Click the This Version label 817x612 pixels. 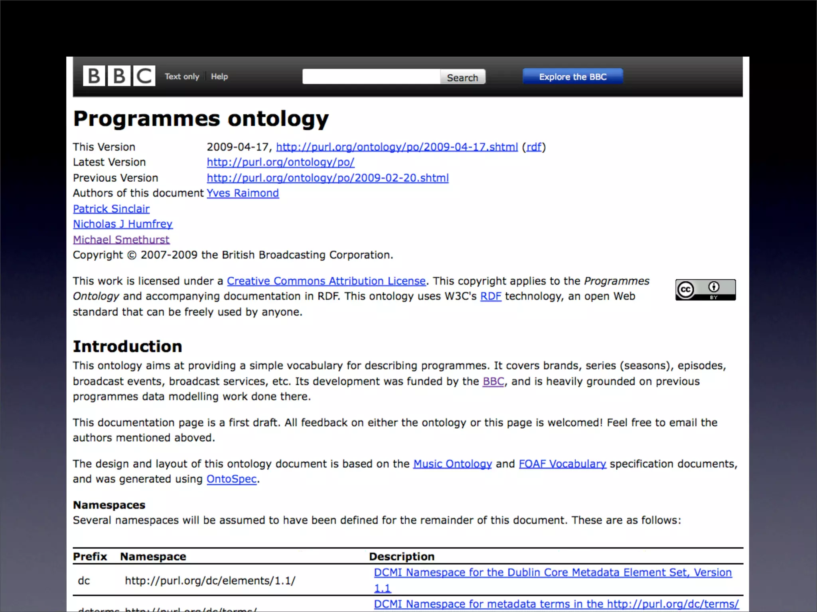(104, 147)
